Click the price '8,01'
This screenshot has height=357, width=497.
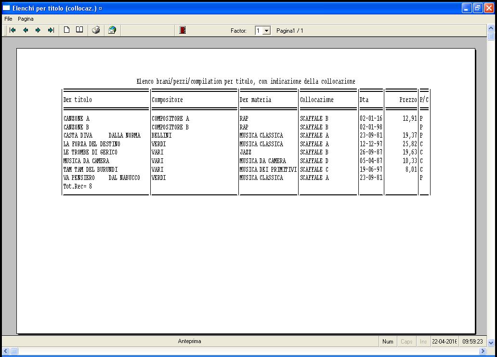tap(411, 169)
